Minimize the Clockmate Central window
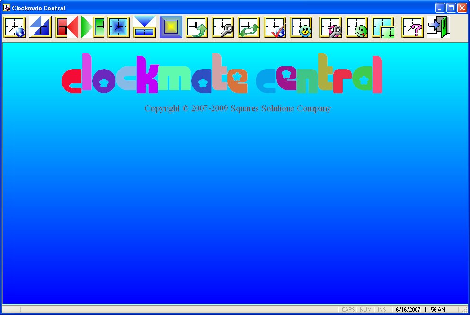The width and height of the screenshot is (470, 315). point(440,8)
